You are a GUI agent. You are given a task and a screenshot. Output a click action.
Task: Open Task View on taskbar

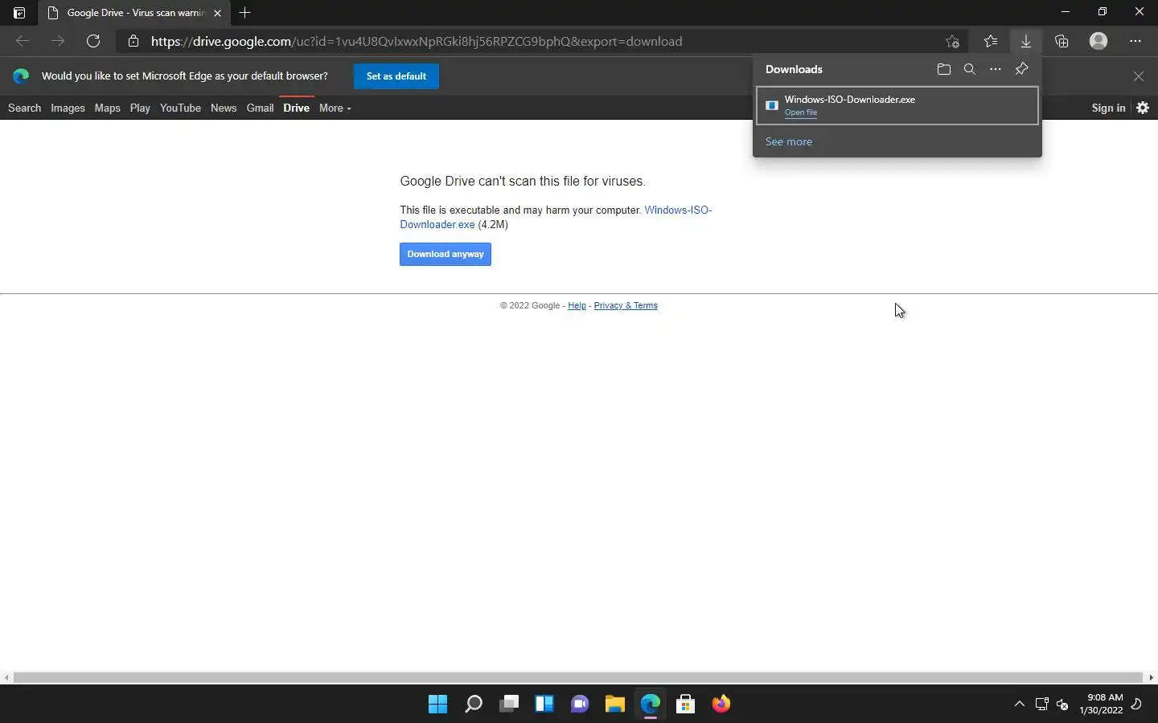(x=509, y=704)
